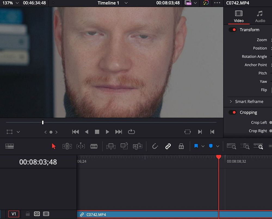The width and height of the screenshot is (272, 219).
Task: Disable the Cropping section toggle
Action: pos(233,113)
